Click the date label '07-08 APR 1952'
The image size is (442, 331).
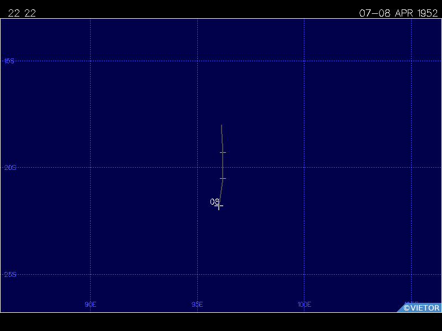[398, 13]
